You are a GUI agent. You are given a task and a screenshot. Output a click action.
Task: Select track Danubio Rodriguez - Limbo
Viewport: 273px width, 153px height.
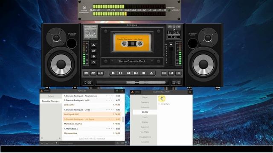click(x=92, y=110)
